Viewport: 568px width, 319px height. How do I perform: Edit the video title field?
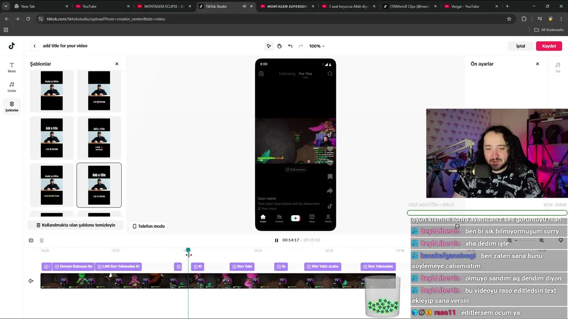65,46
